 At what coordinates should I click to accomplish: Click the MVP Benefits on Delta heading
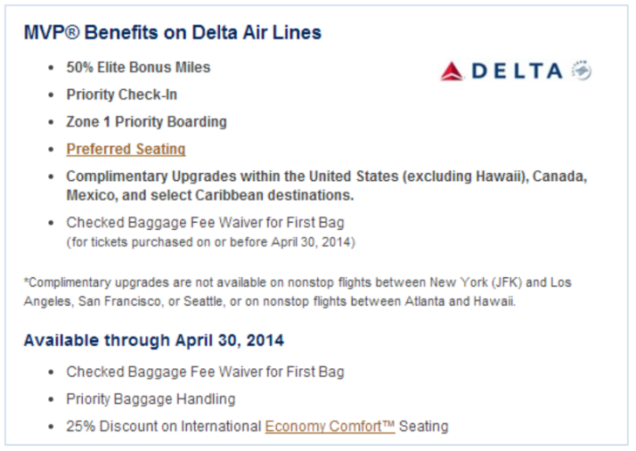coord(172,32)
